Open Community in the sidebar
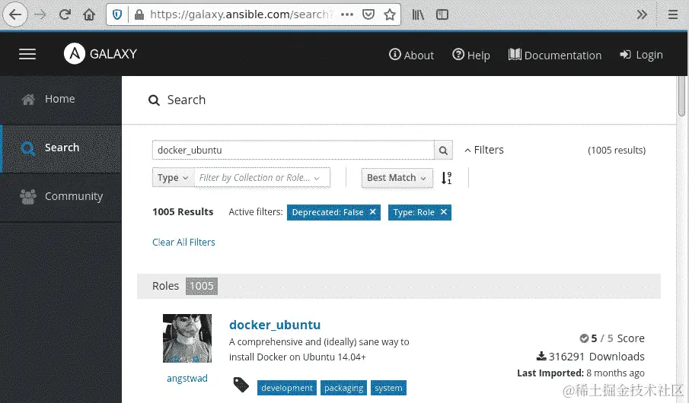This screenshot has height=403, width=689. [61, 197]
